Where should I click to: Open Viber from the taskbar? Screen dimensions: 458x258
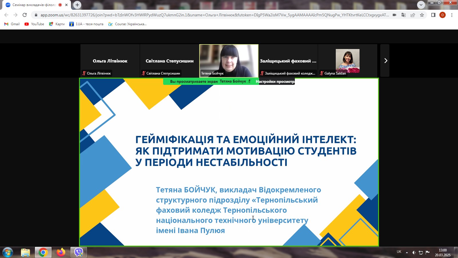coord(79,252)
